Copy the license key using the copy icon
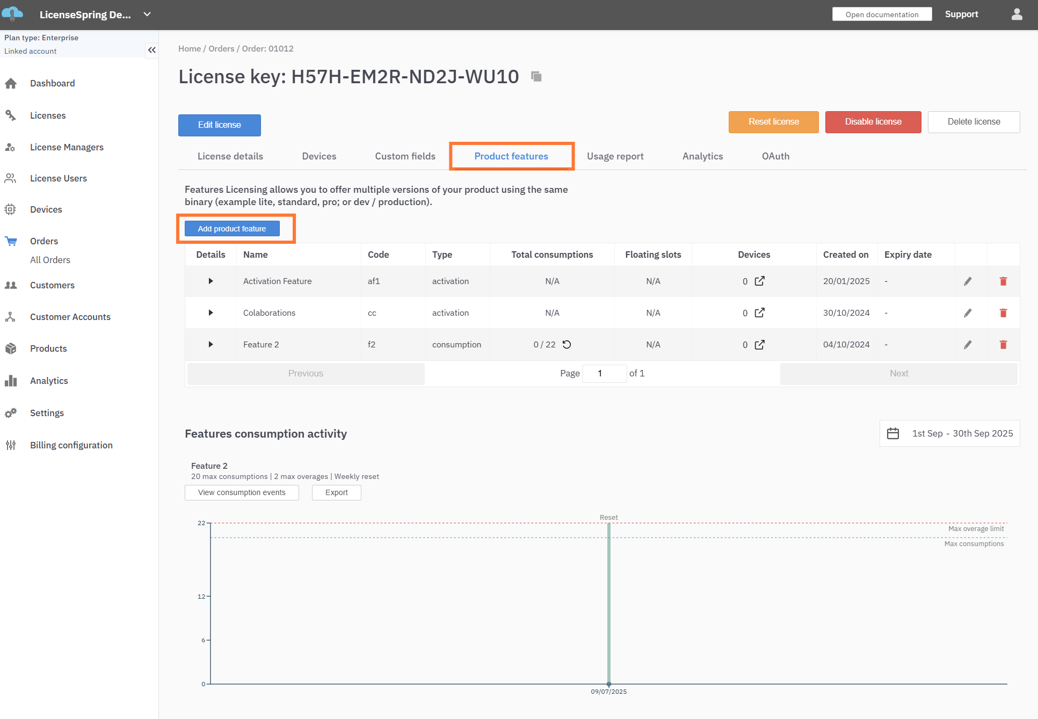 click(536, 77)
